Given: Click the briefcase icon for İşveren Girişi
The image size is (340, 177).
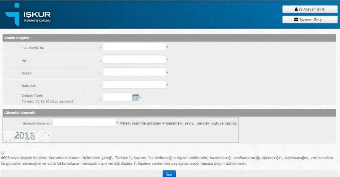Looking at the screenshot, I should pos(296,20).
